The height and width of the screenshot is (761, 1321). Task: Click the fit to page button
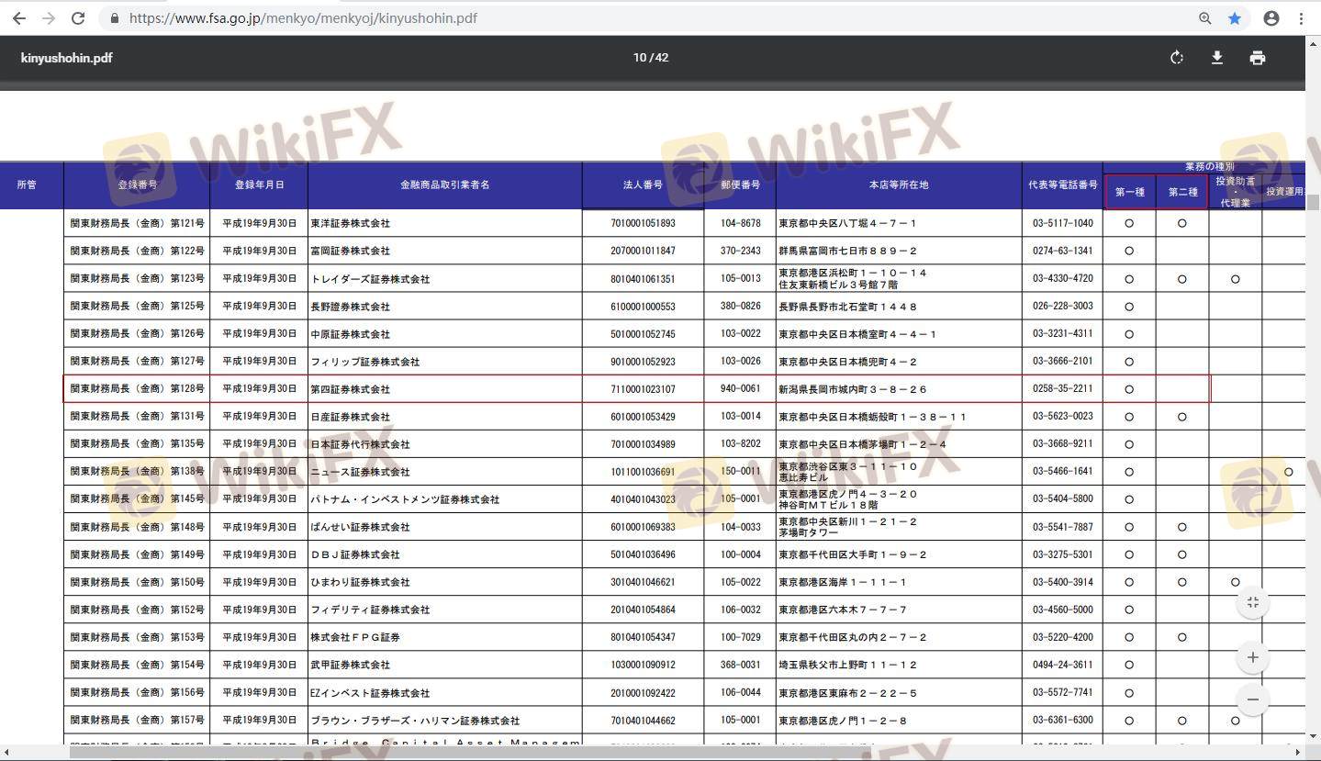pos(1253,602)
